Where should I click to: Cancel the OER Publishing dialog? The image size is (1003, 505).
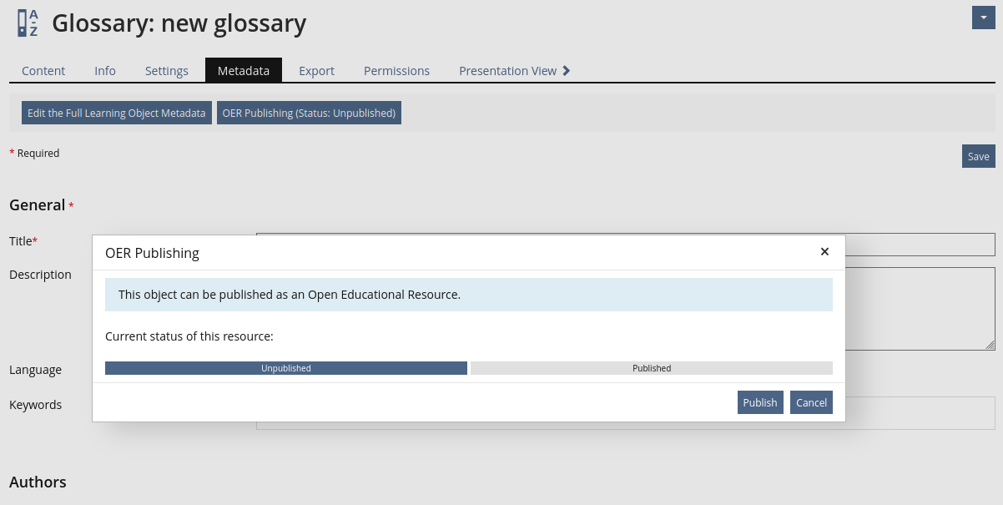point(811,402)
